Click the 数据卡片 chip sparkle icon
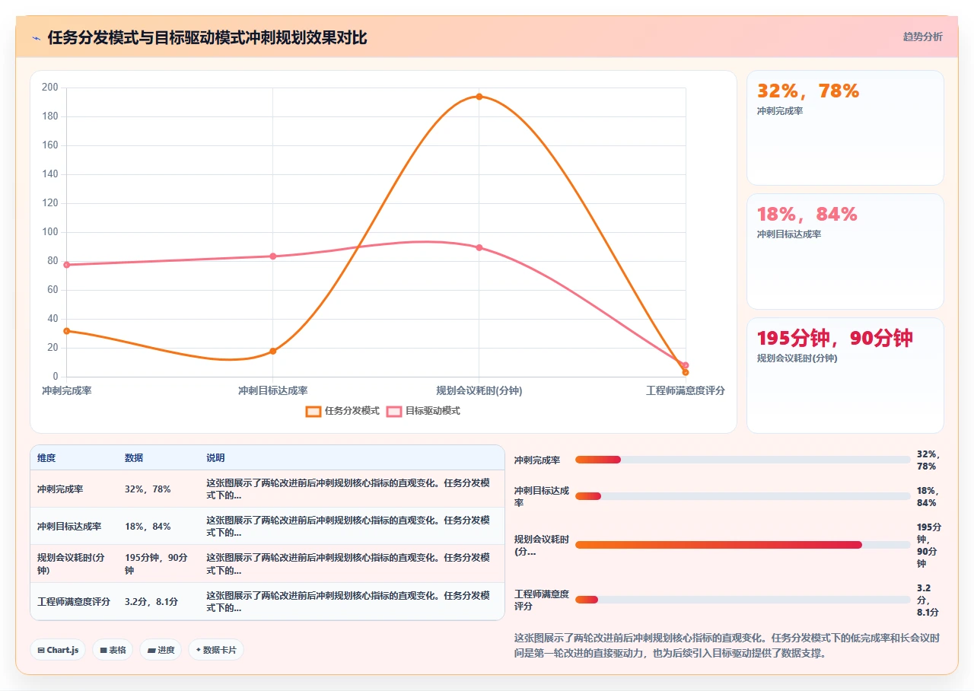 click(199, 650)
